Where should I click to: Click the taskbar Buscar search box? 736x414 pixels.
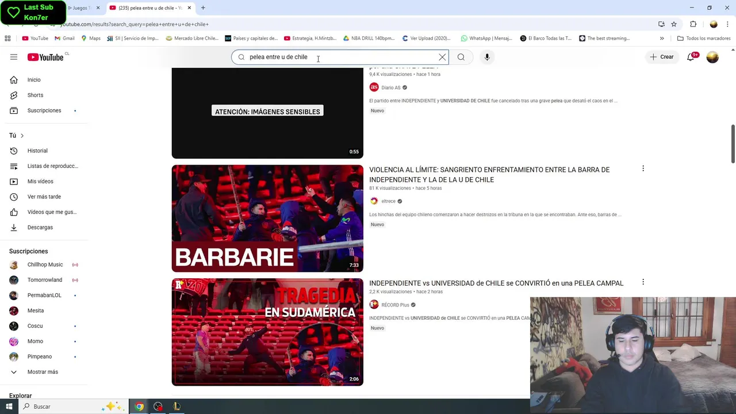[74, 407]
